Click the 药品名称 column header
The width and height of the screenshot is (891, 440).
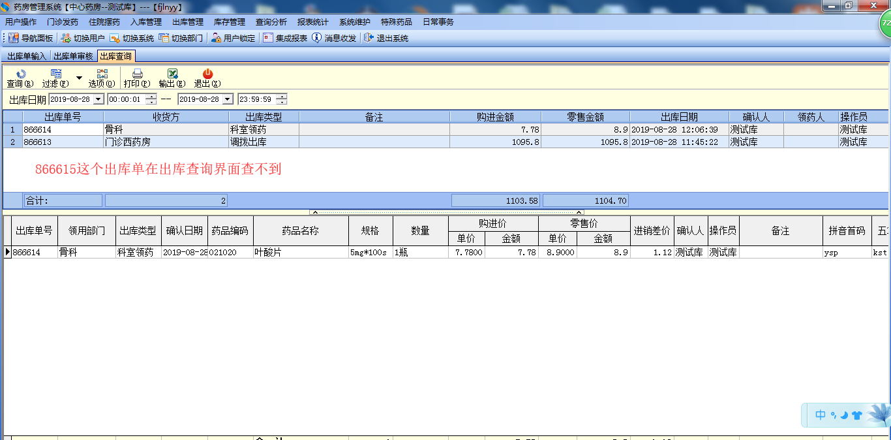pyautogui.click(x=301, y=230)
